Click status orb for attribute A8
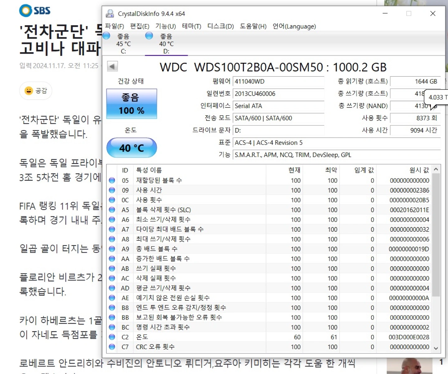 point(112,239)
